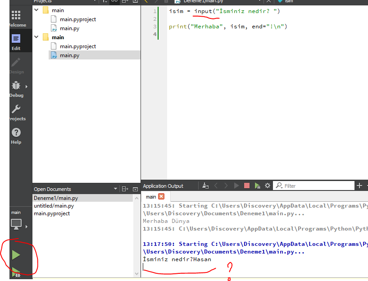Open the Help mode
368x281 pixels.
pyautogui.click(x=16, y=136)
